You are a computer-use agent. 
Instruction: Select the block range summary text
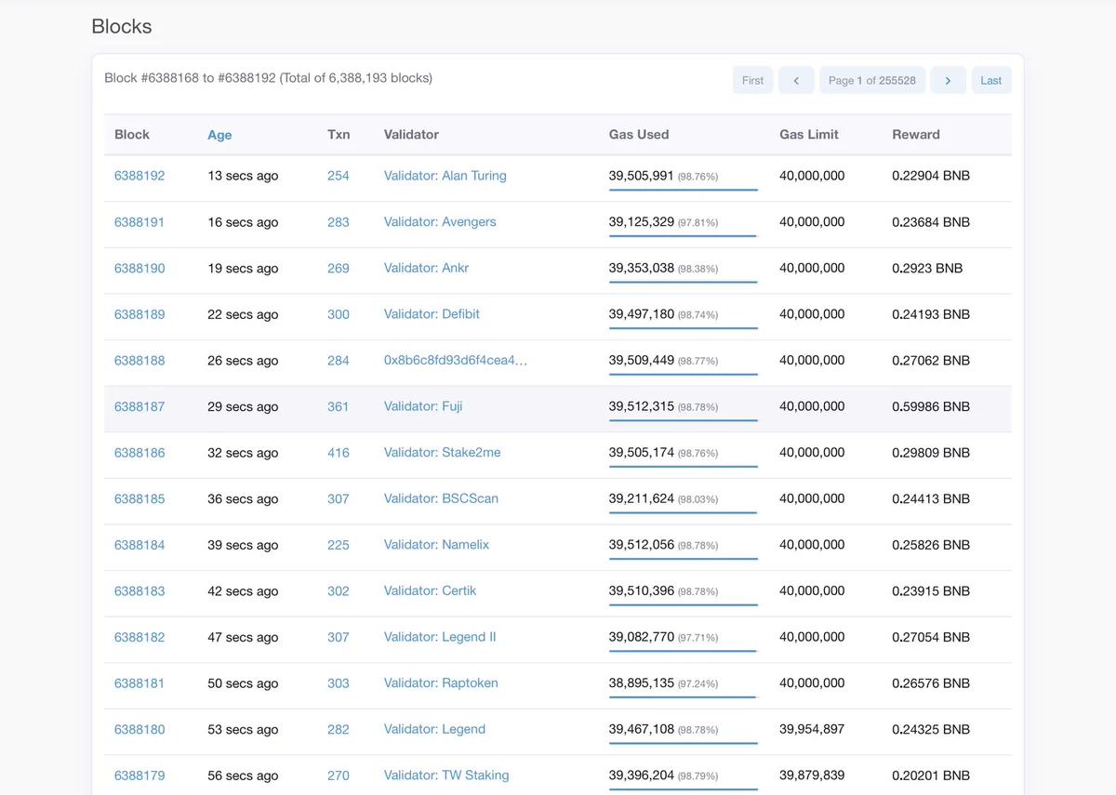(269, 78)
